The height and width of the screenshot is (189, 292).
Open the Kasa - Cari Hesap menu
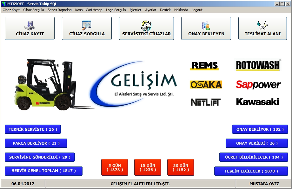[89, 10]
